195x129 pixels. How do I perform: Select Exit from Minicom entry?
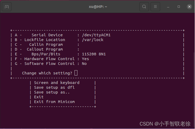click(x=54, y=102)
